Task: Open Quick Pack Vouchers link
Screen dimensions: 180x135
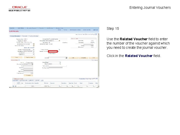Action: pos(29,47)
